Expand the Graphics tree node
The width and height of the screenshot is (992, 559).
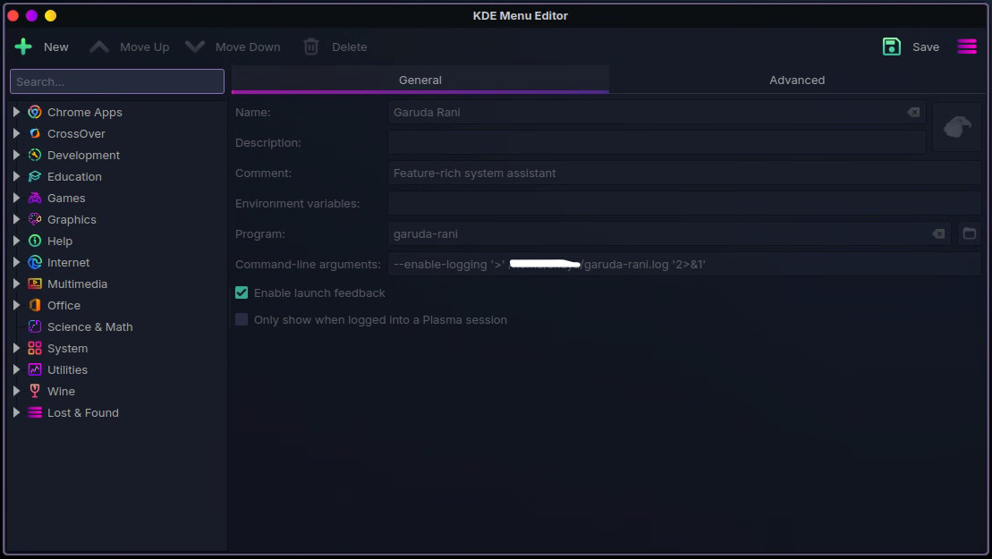16,220
